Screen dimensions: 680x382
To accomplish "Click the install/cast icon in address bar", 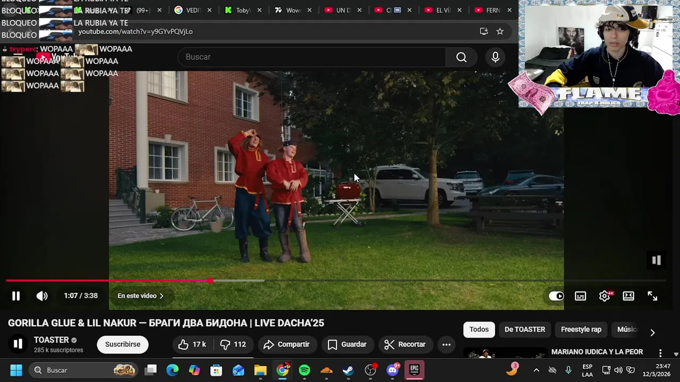I will [483, 31].
